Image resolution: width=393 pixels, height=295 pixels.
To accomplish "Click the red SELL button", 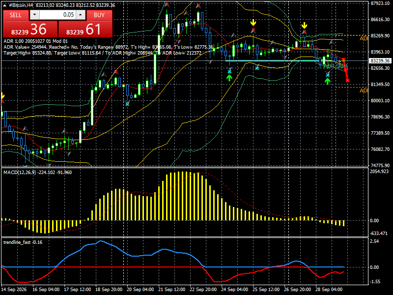I will (x=16, y=15).
